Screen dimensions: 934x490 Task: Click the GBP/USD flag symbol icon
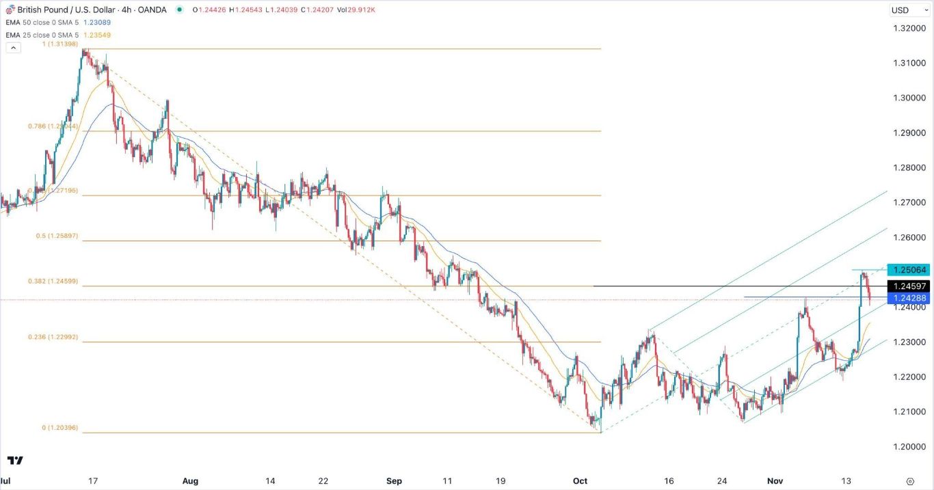10,10
